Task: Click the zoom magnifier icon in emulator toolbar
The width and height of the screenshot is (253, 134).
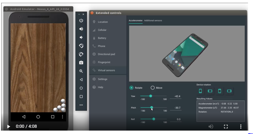Action: (81, 71)
